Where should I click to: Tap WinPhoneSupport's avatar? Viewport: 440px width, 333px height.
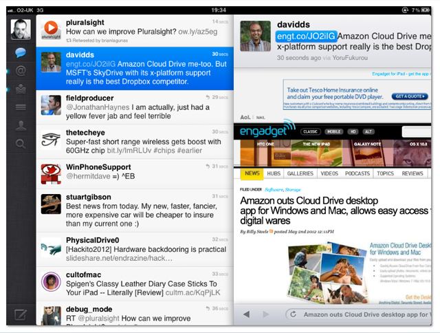(51, 174)
